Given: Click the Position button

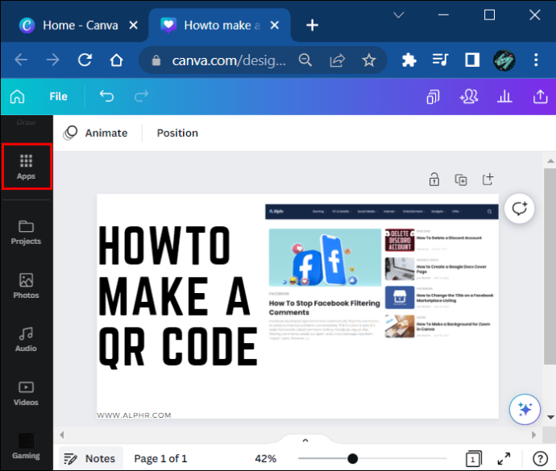Looking at the screenshot, I should [x=177, y=133].
